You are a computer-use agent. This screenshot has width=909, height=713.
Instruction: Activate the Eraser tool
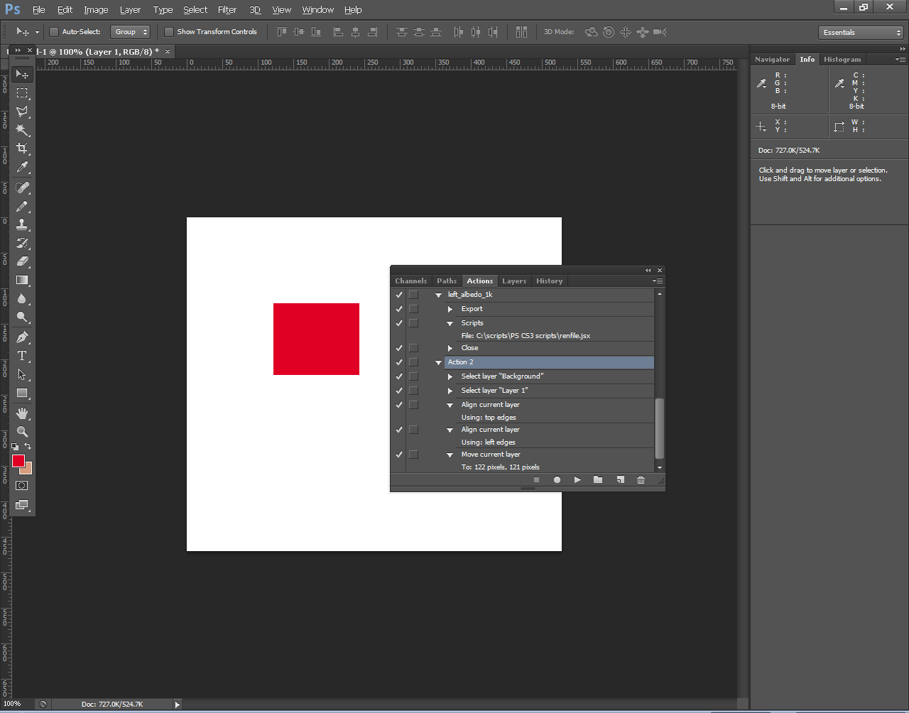click(x=22, y=261)
